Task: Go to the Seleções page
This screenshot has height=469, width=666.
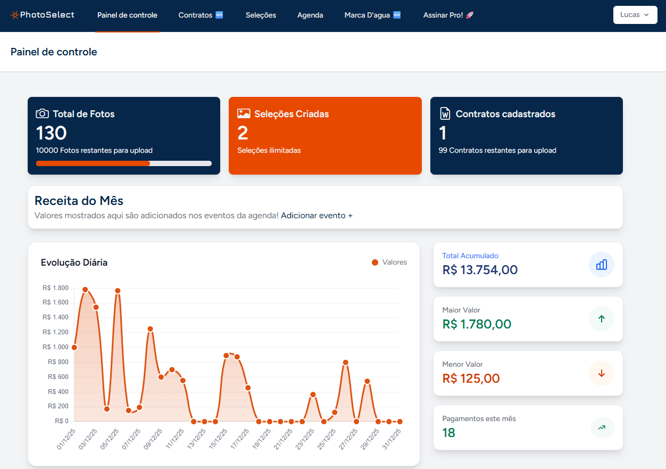Action: (x=261, y=15)
